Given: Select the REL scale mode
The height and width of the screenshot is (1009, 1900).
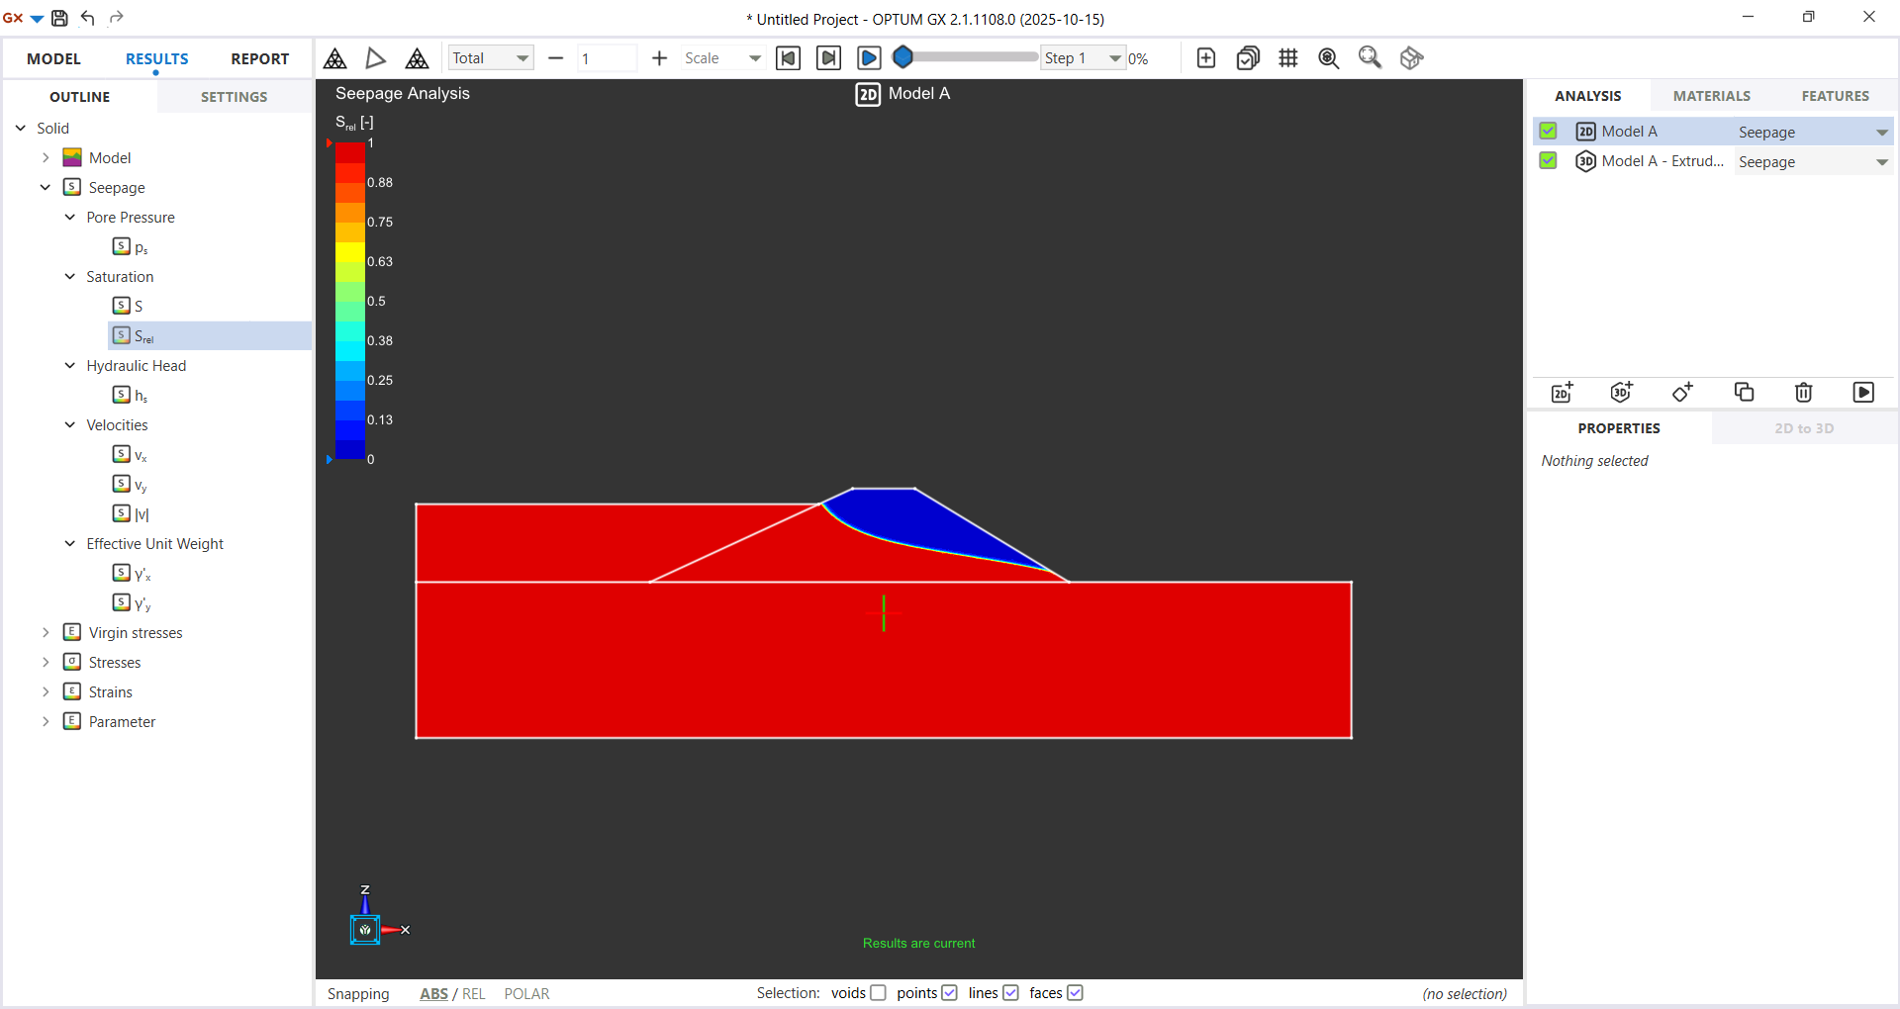Looking at the screenshot, I should click(x=475, y=993).
